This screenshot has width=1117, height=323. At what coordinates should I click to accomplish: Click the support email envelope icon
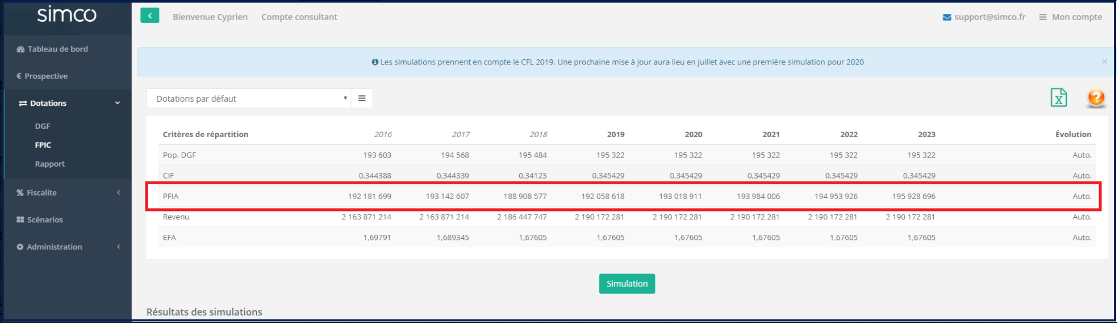pos(947,17)
